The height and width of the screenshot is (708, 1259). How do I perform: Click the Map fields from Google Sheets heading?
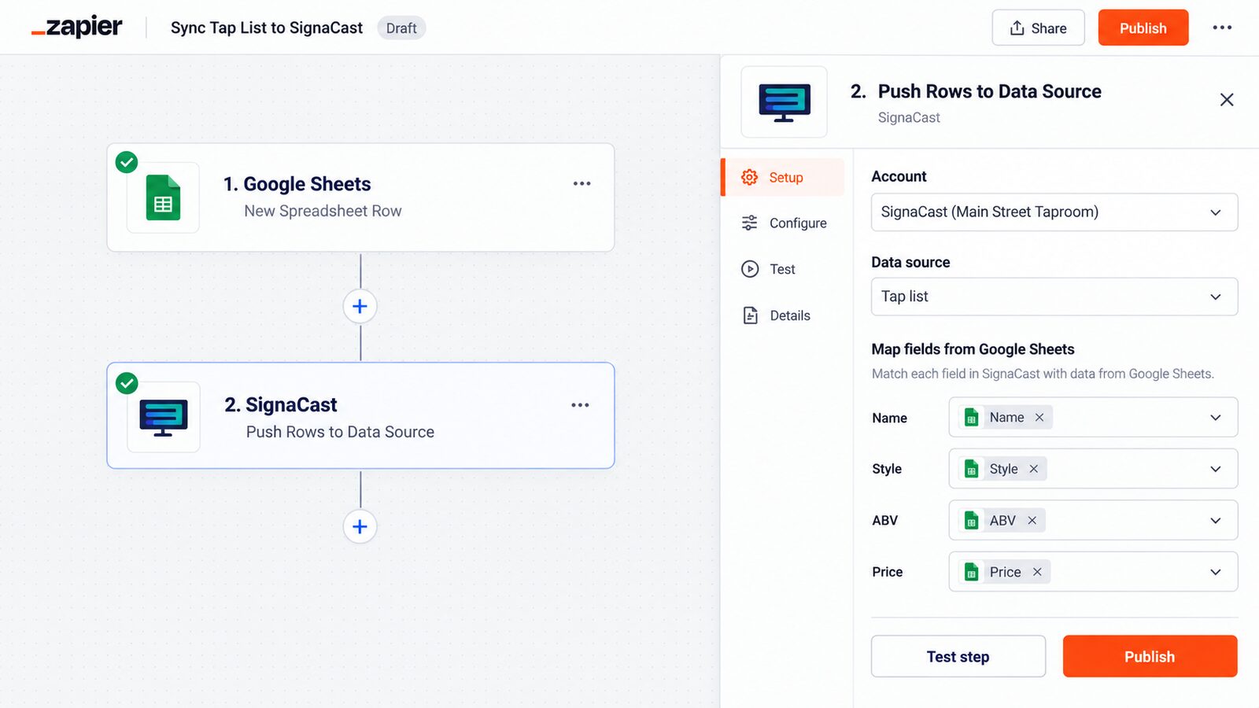[x=973, y=349]
